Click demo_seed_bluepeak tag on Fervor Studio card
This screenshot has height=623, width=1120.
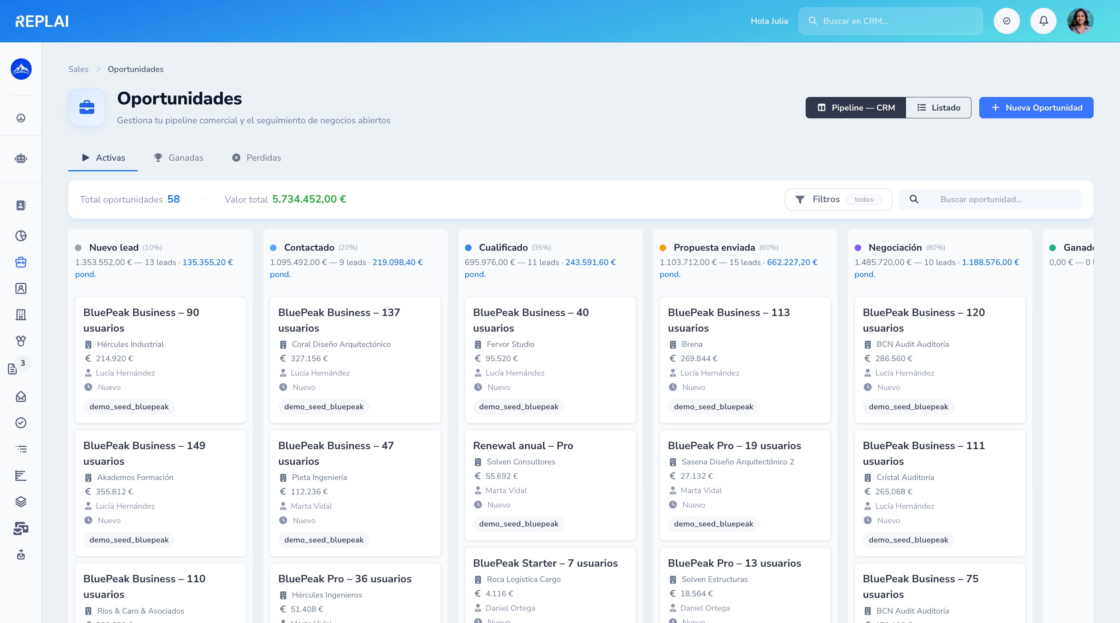(519, 407)
